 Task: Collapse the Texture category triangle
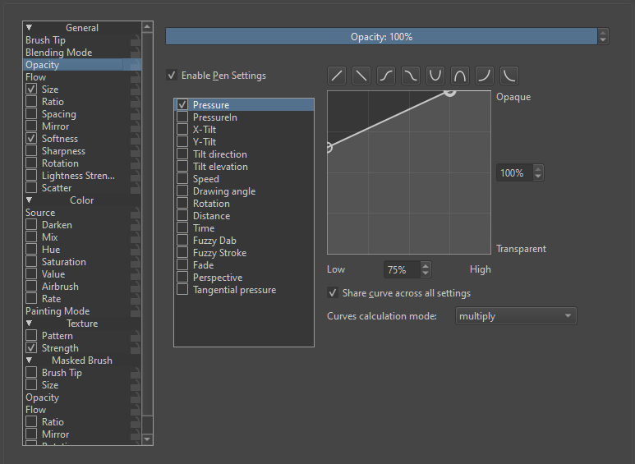pyautogui.click(x=29, y=323)
